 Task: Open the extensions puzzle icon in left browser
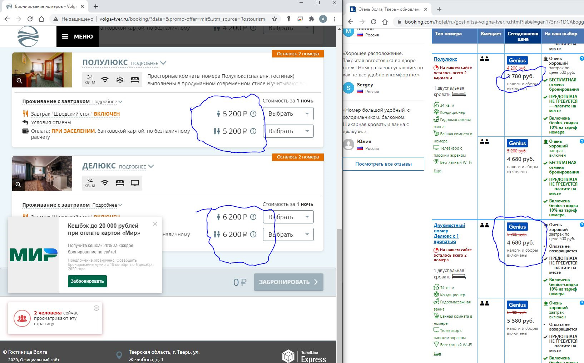(x=312, y=19)
